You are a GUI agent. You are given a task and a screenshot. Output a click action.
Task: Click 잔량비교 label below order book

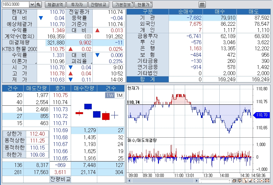coord(60,179)
